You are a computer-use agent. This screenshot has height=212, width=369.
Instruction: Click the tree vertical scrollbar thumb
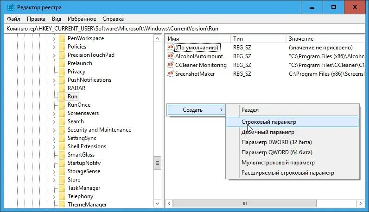158,163
